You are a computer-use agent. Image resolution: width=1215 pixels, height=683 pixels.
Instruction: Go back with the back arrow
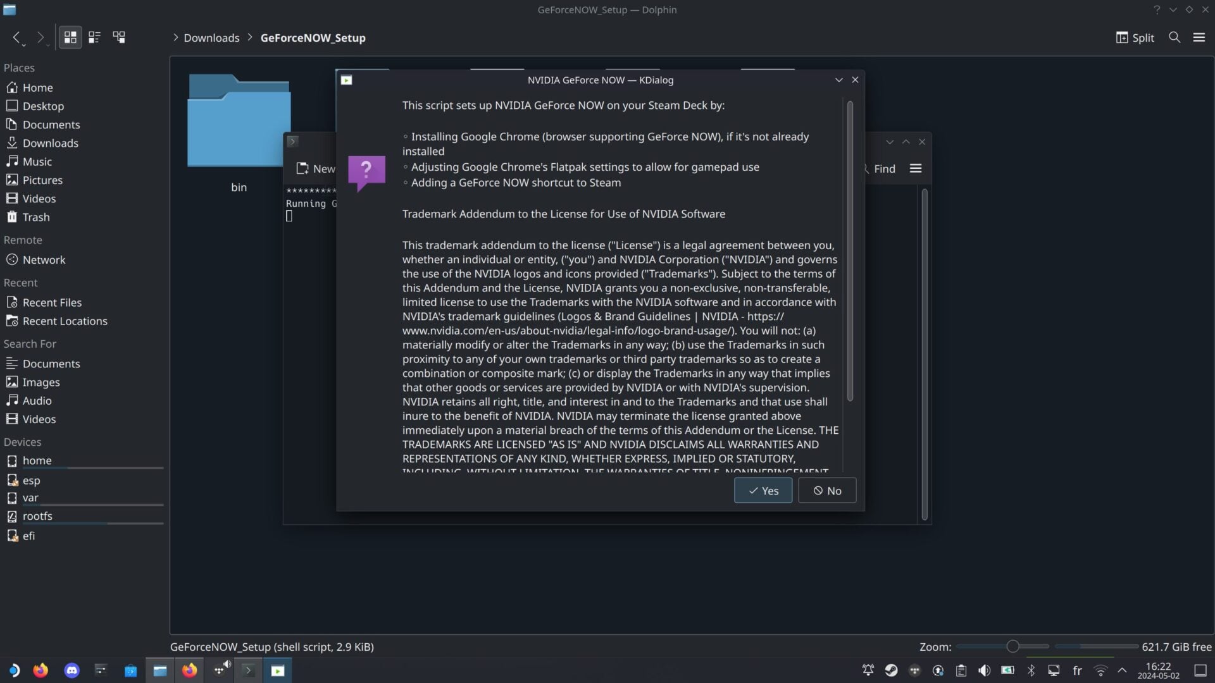(x=16, y=37)
